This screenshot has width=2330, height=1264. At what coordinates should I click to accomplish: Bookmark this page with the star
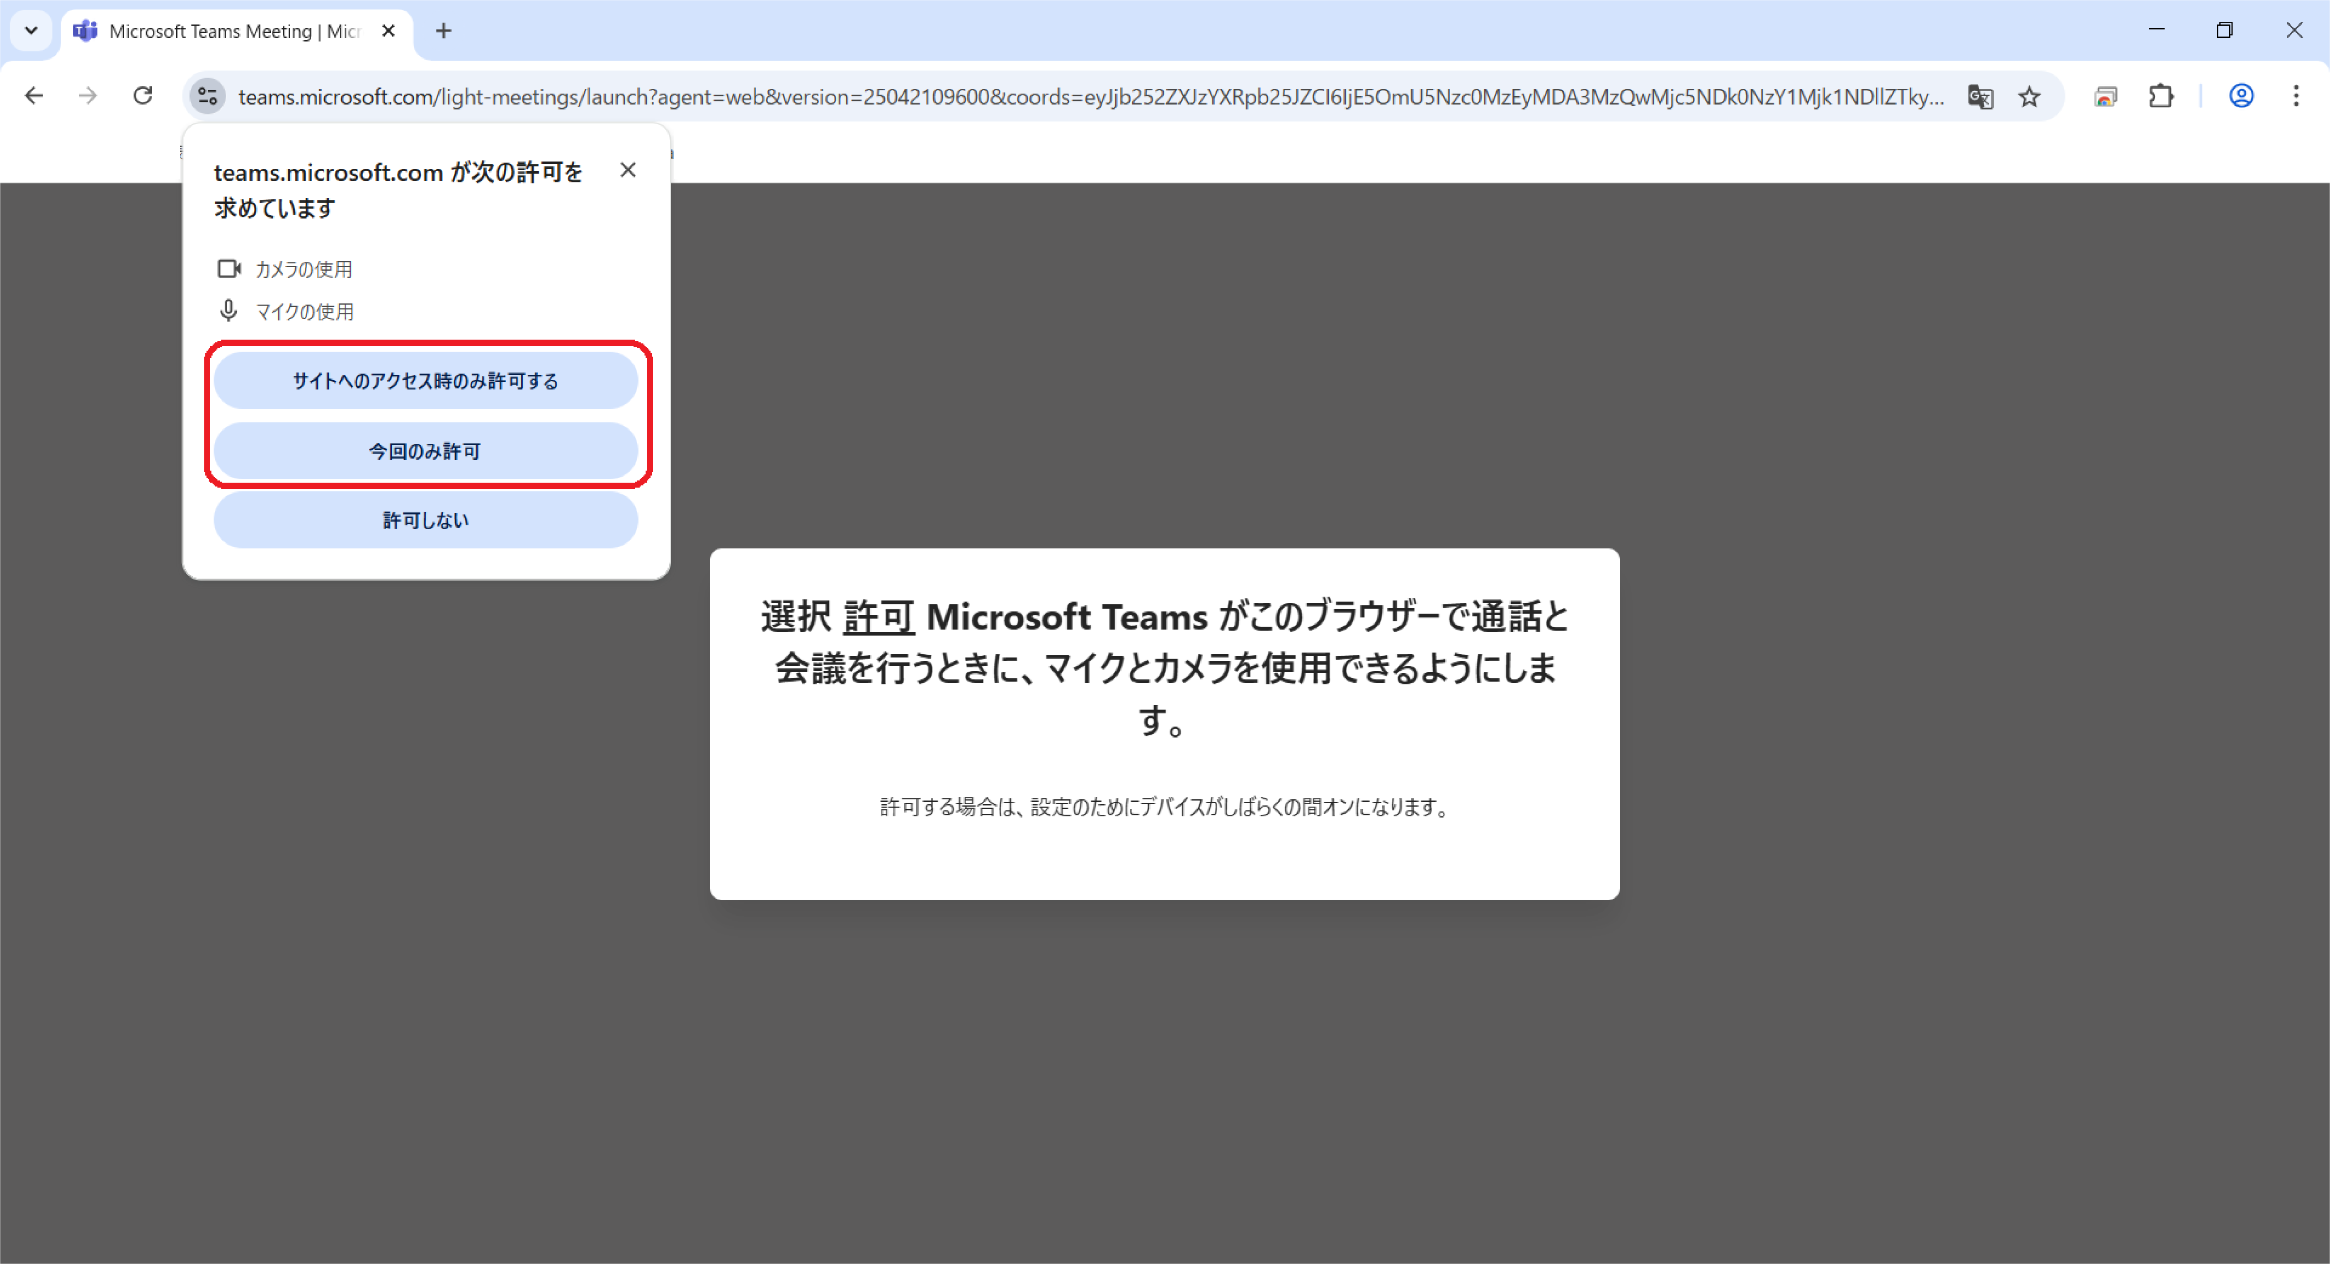tap(2030, 97)
